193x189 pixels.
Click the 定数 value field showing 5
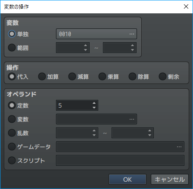point(77,105)
